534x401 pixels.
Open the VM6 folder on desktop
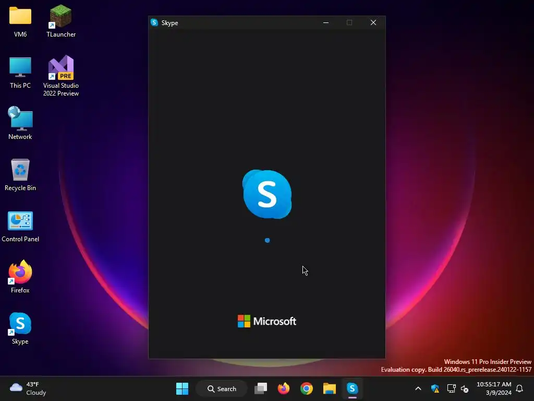pos(20,21)
